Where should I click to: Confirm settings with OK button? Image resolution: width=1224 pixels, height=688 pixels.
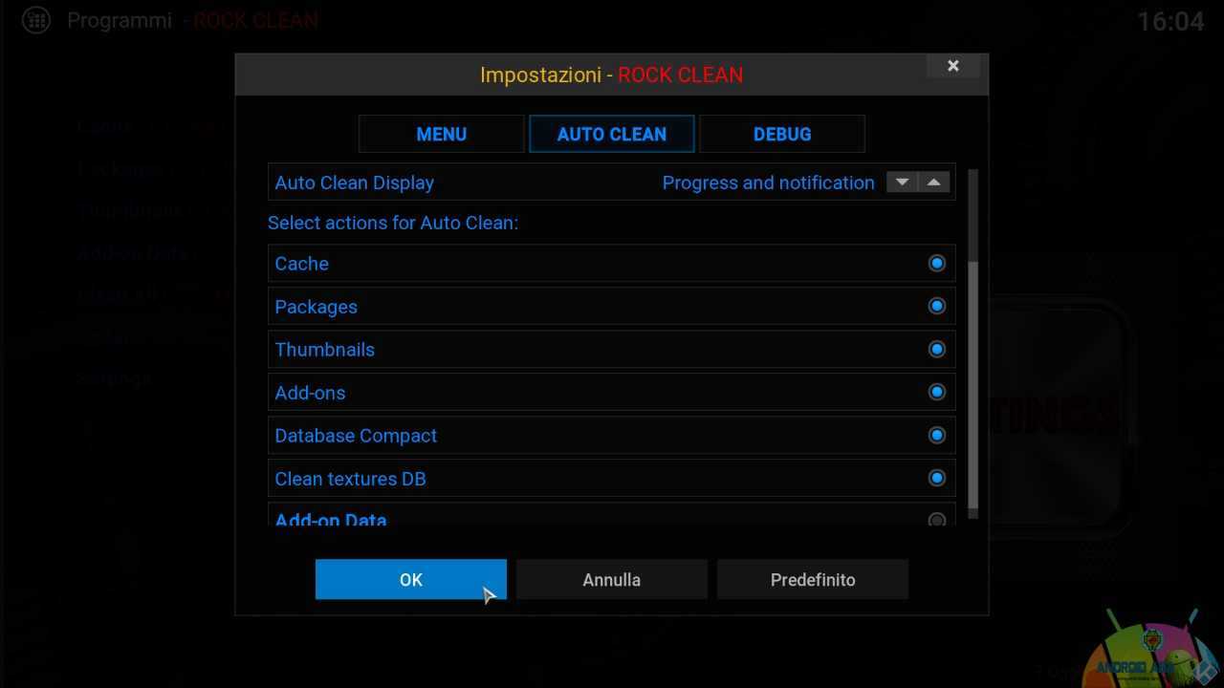411,579
